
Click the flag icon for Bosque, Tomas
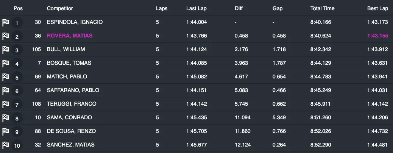point(6,63)
